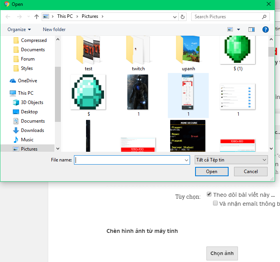Open Music in the sidebar
Image resolution: width=280 pixels, height=262 pixels.
coord(23,140)
